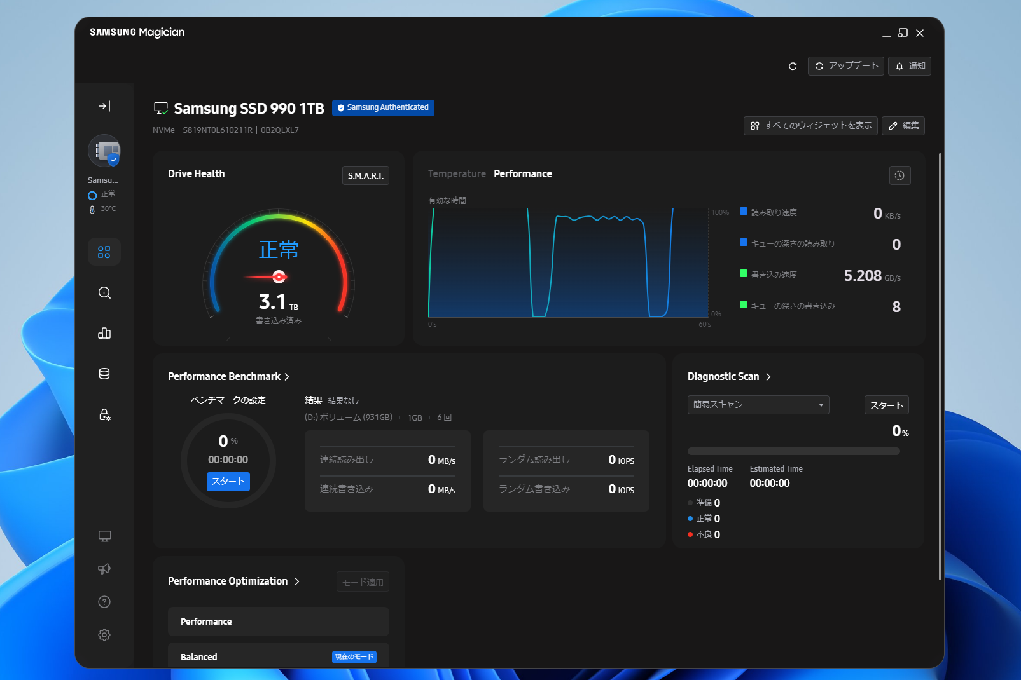The height and width of the screenshot is (680, 1021).
Task: Click the キューの深さの書き込み legend square
Action: (x=744, y=304)
